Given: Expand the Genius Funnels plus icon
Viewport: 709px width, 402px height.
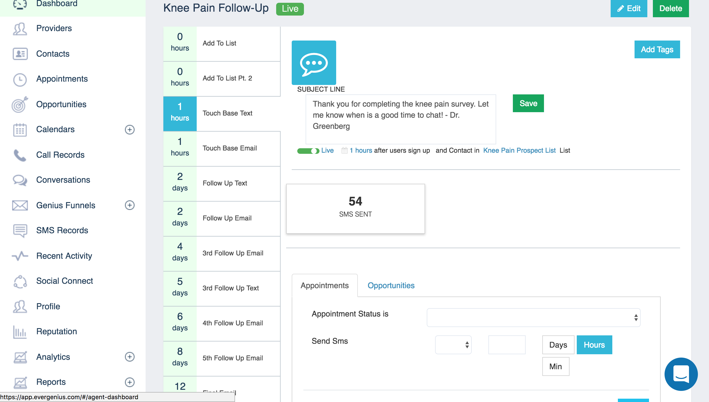Looking at the screenshot, I should [x=129, y=205].
